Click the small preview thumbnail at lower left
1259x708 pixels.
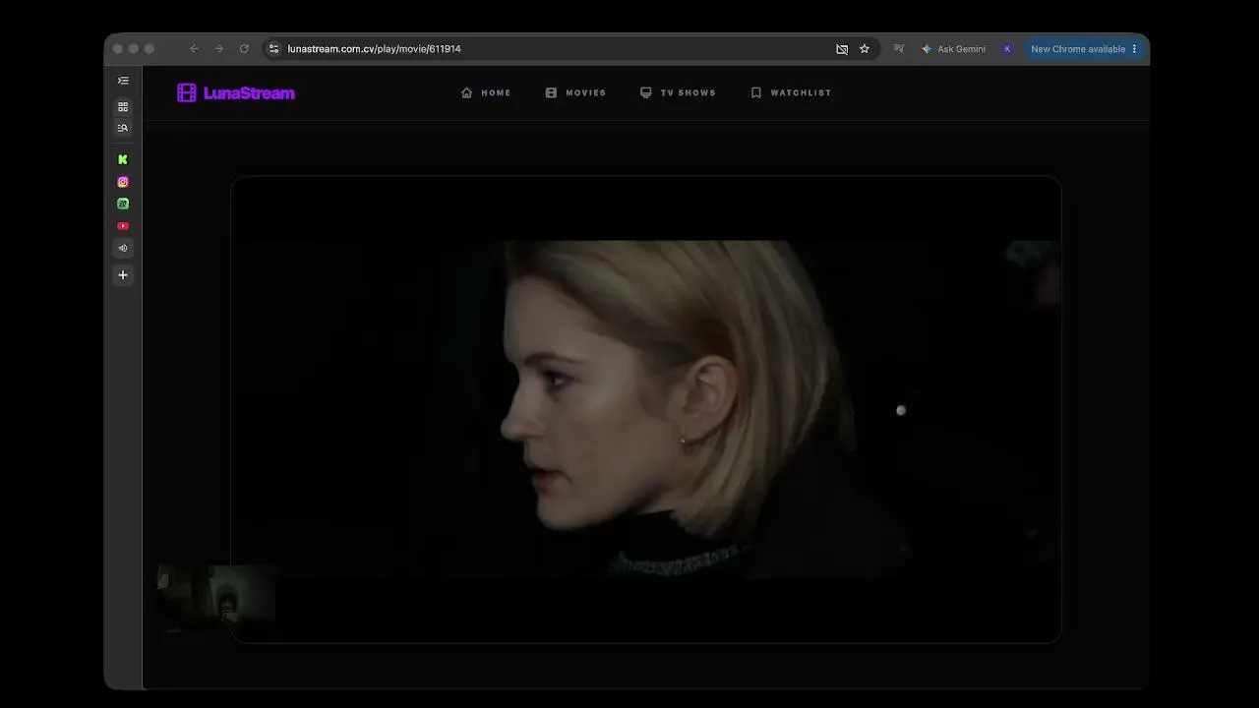(x=216, y=598)
